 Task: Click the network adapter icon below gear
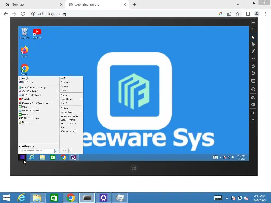[253, 113]
